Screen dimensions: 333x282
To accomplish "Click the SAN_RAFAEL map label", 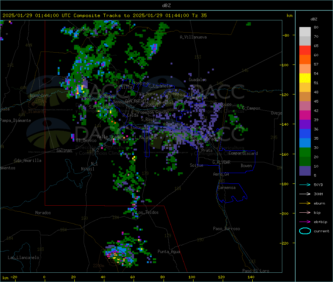I will (x=137, y=101).
